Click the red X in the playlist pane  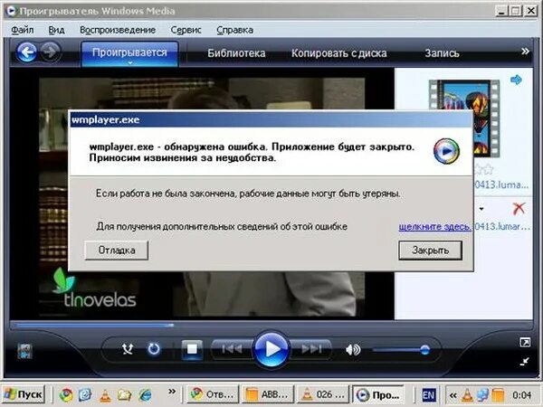(519, 209)
